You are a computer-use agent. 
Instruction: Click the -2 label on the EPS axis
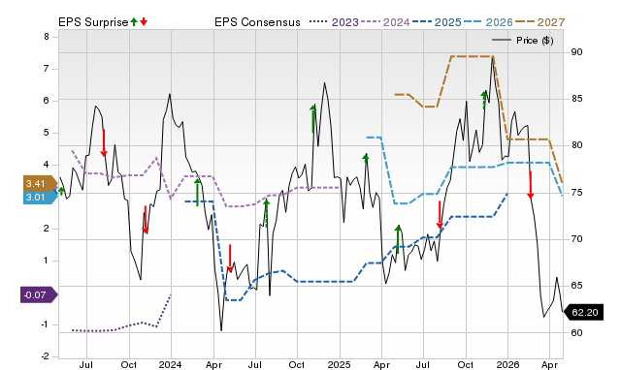(46, 356)
